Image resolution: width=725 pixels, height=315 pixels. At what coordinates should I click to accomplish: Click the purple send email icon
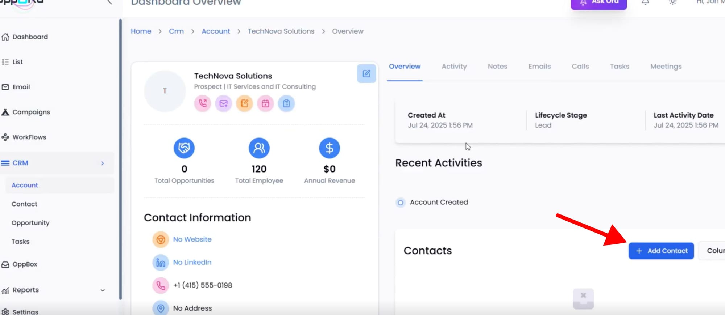(224, 104)
